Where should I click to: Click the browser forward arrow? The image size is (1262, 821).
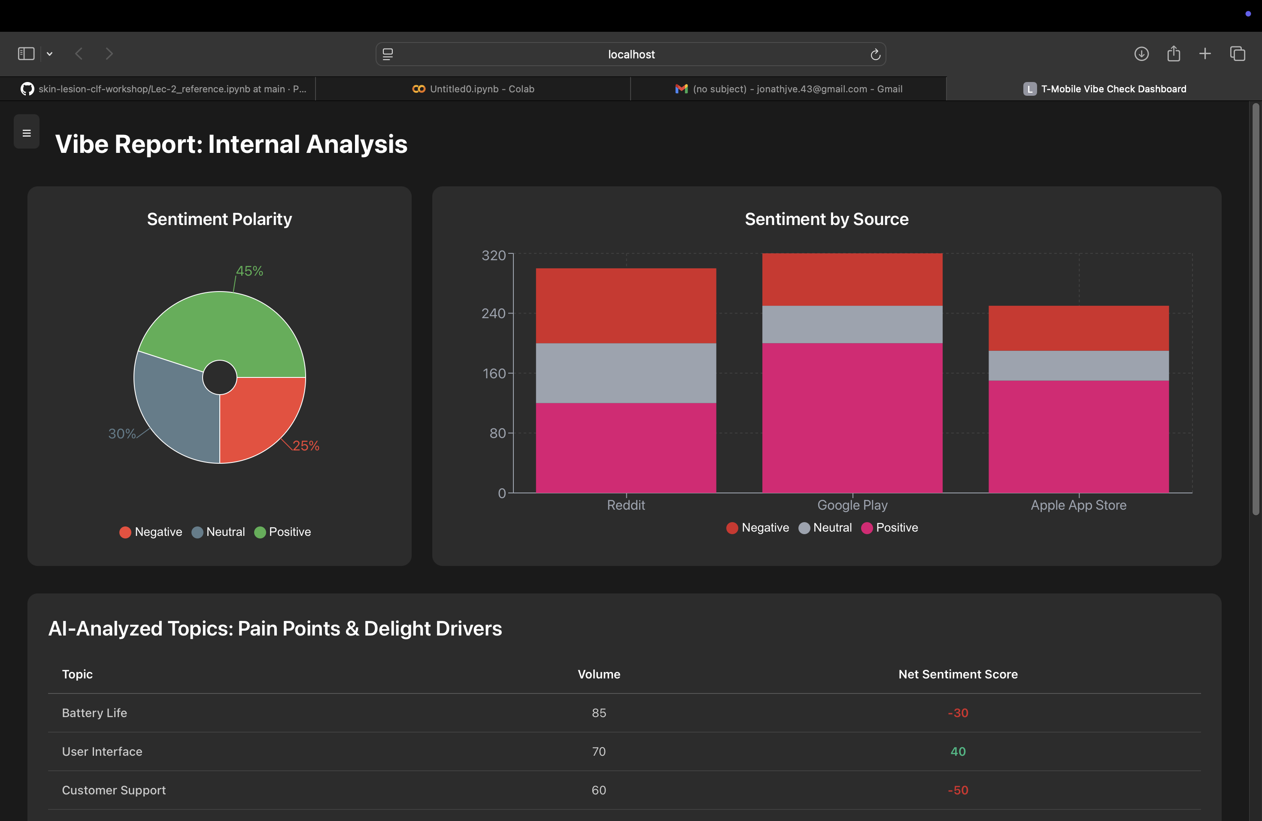(109, 54)
